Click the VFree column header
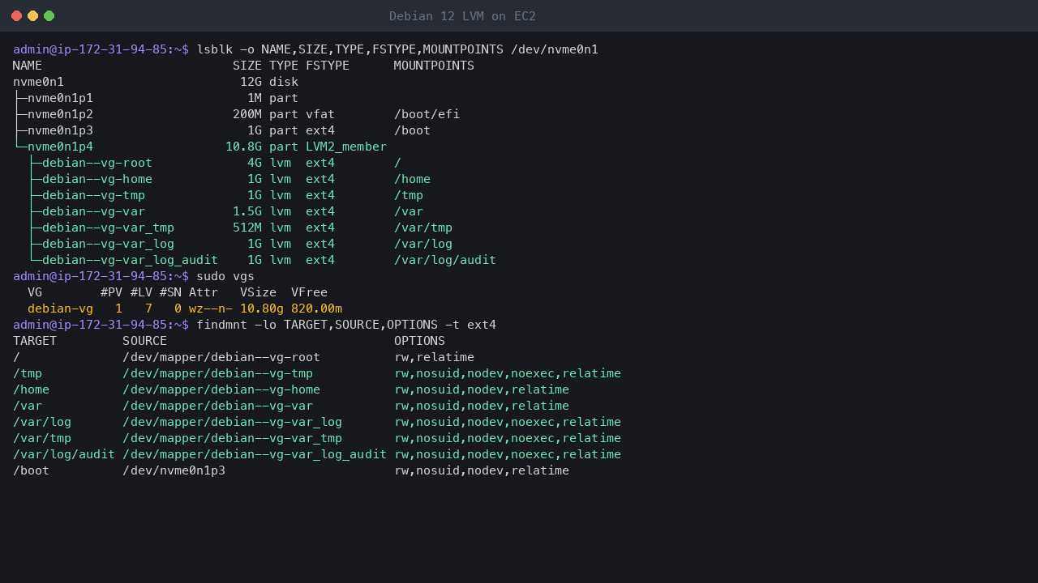The height and width of the screenshot is (583, 1038). (309, 292)
